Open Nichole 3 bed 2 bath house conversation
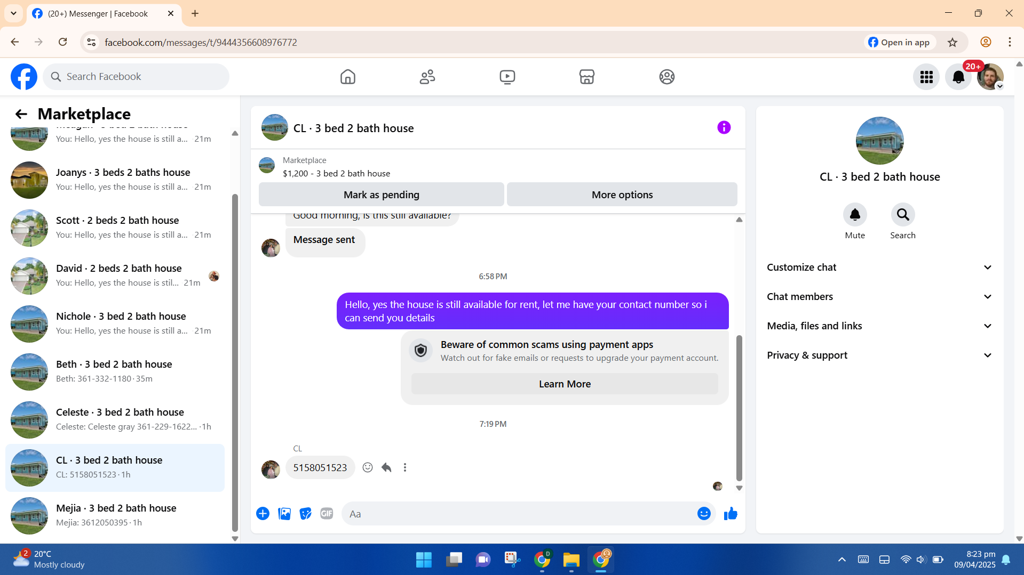Screen dimensions: 1024x575 (115, 323)
